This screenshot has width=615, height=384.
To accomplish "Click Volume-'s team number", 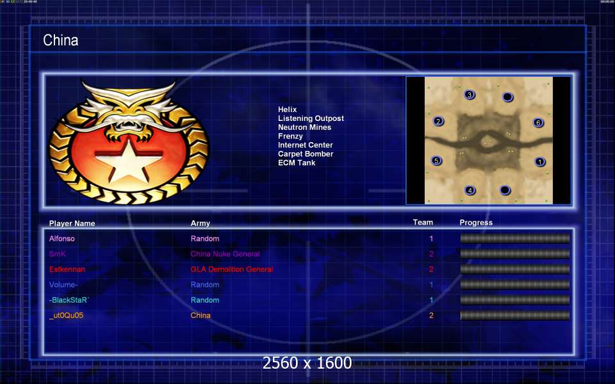I will [431, 284].
